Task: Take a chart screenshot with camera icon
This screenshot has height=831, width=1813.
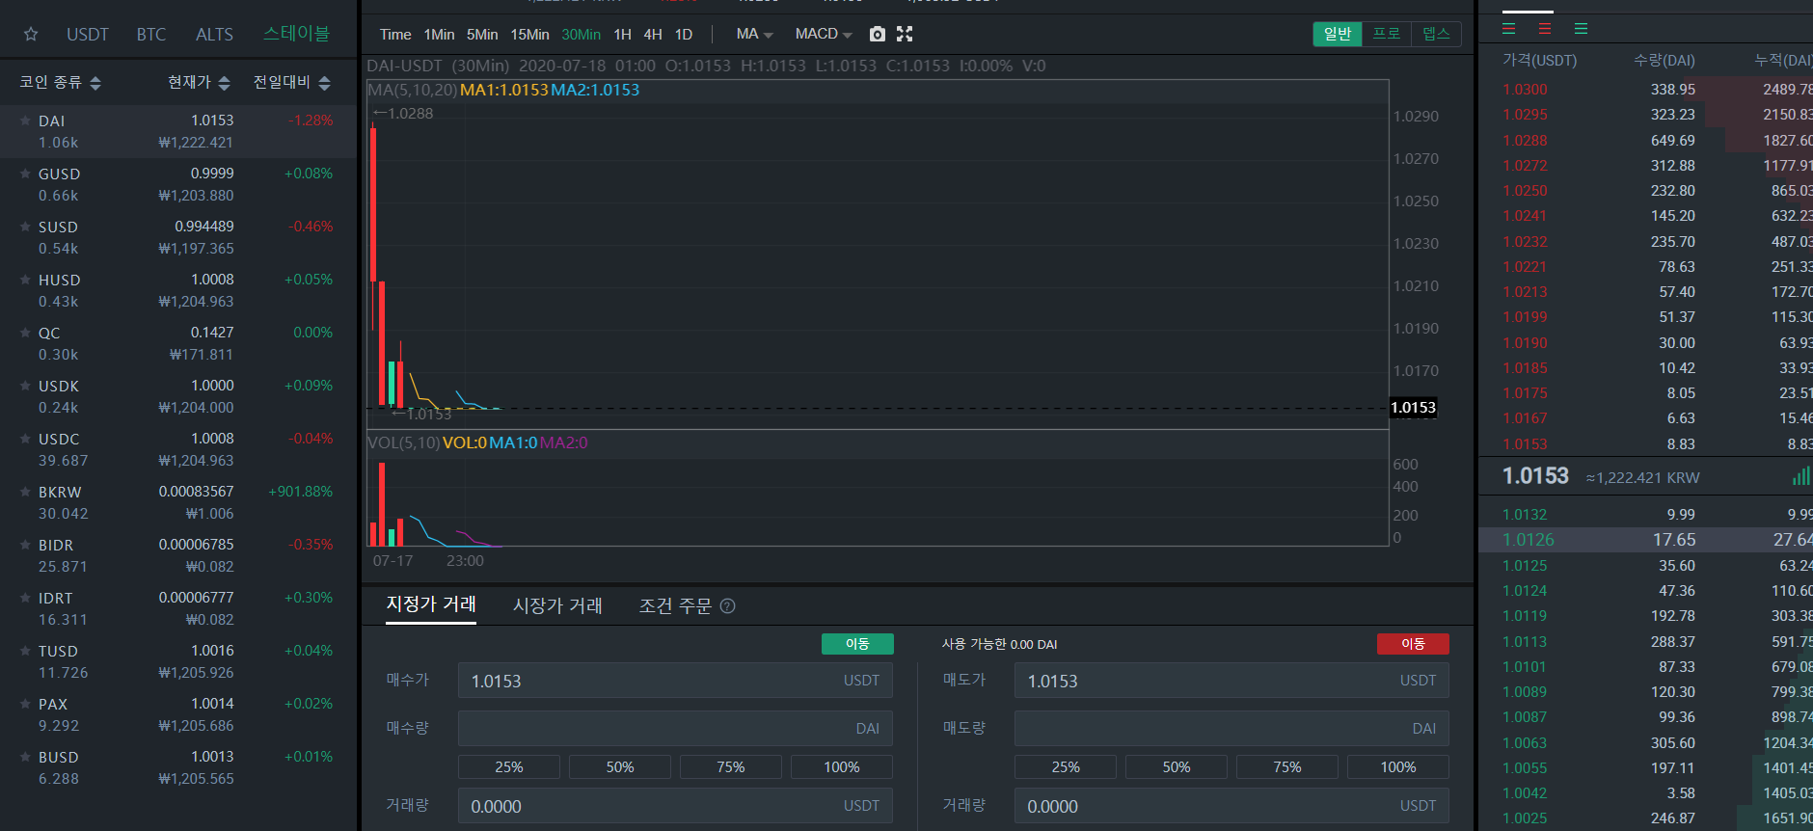Action: click(x=877, y=35)
